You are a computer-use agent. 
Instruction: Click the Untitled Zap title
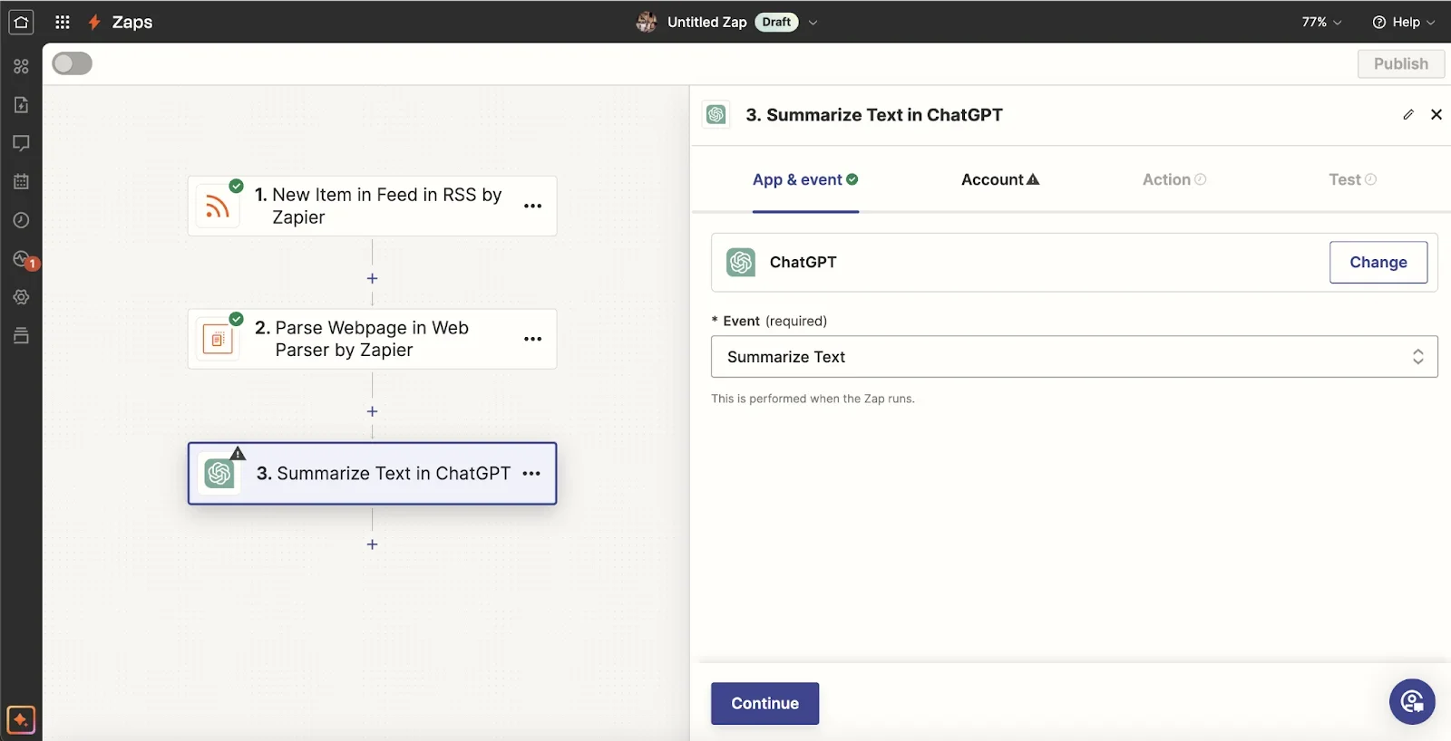706,22
